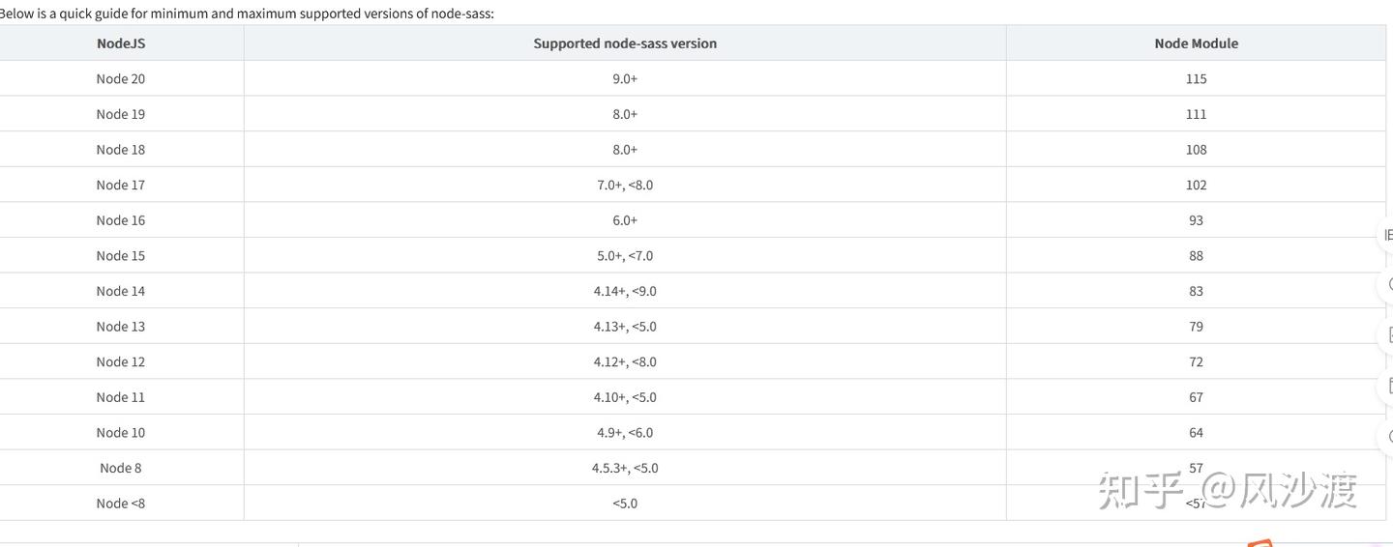Click the 4.13+, <5.0 version cell
The image size is (1393, 547).
point(625,327)
